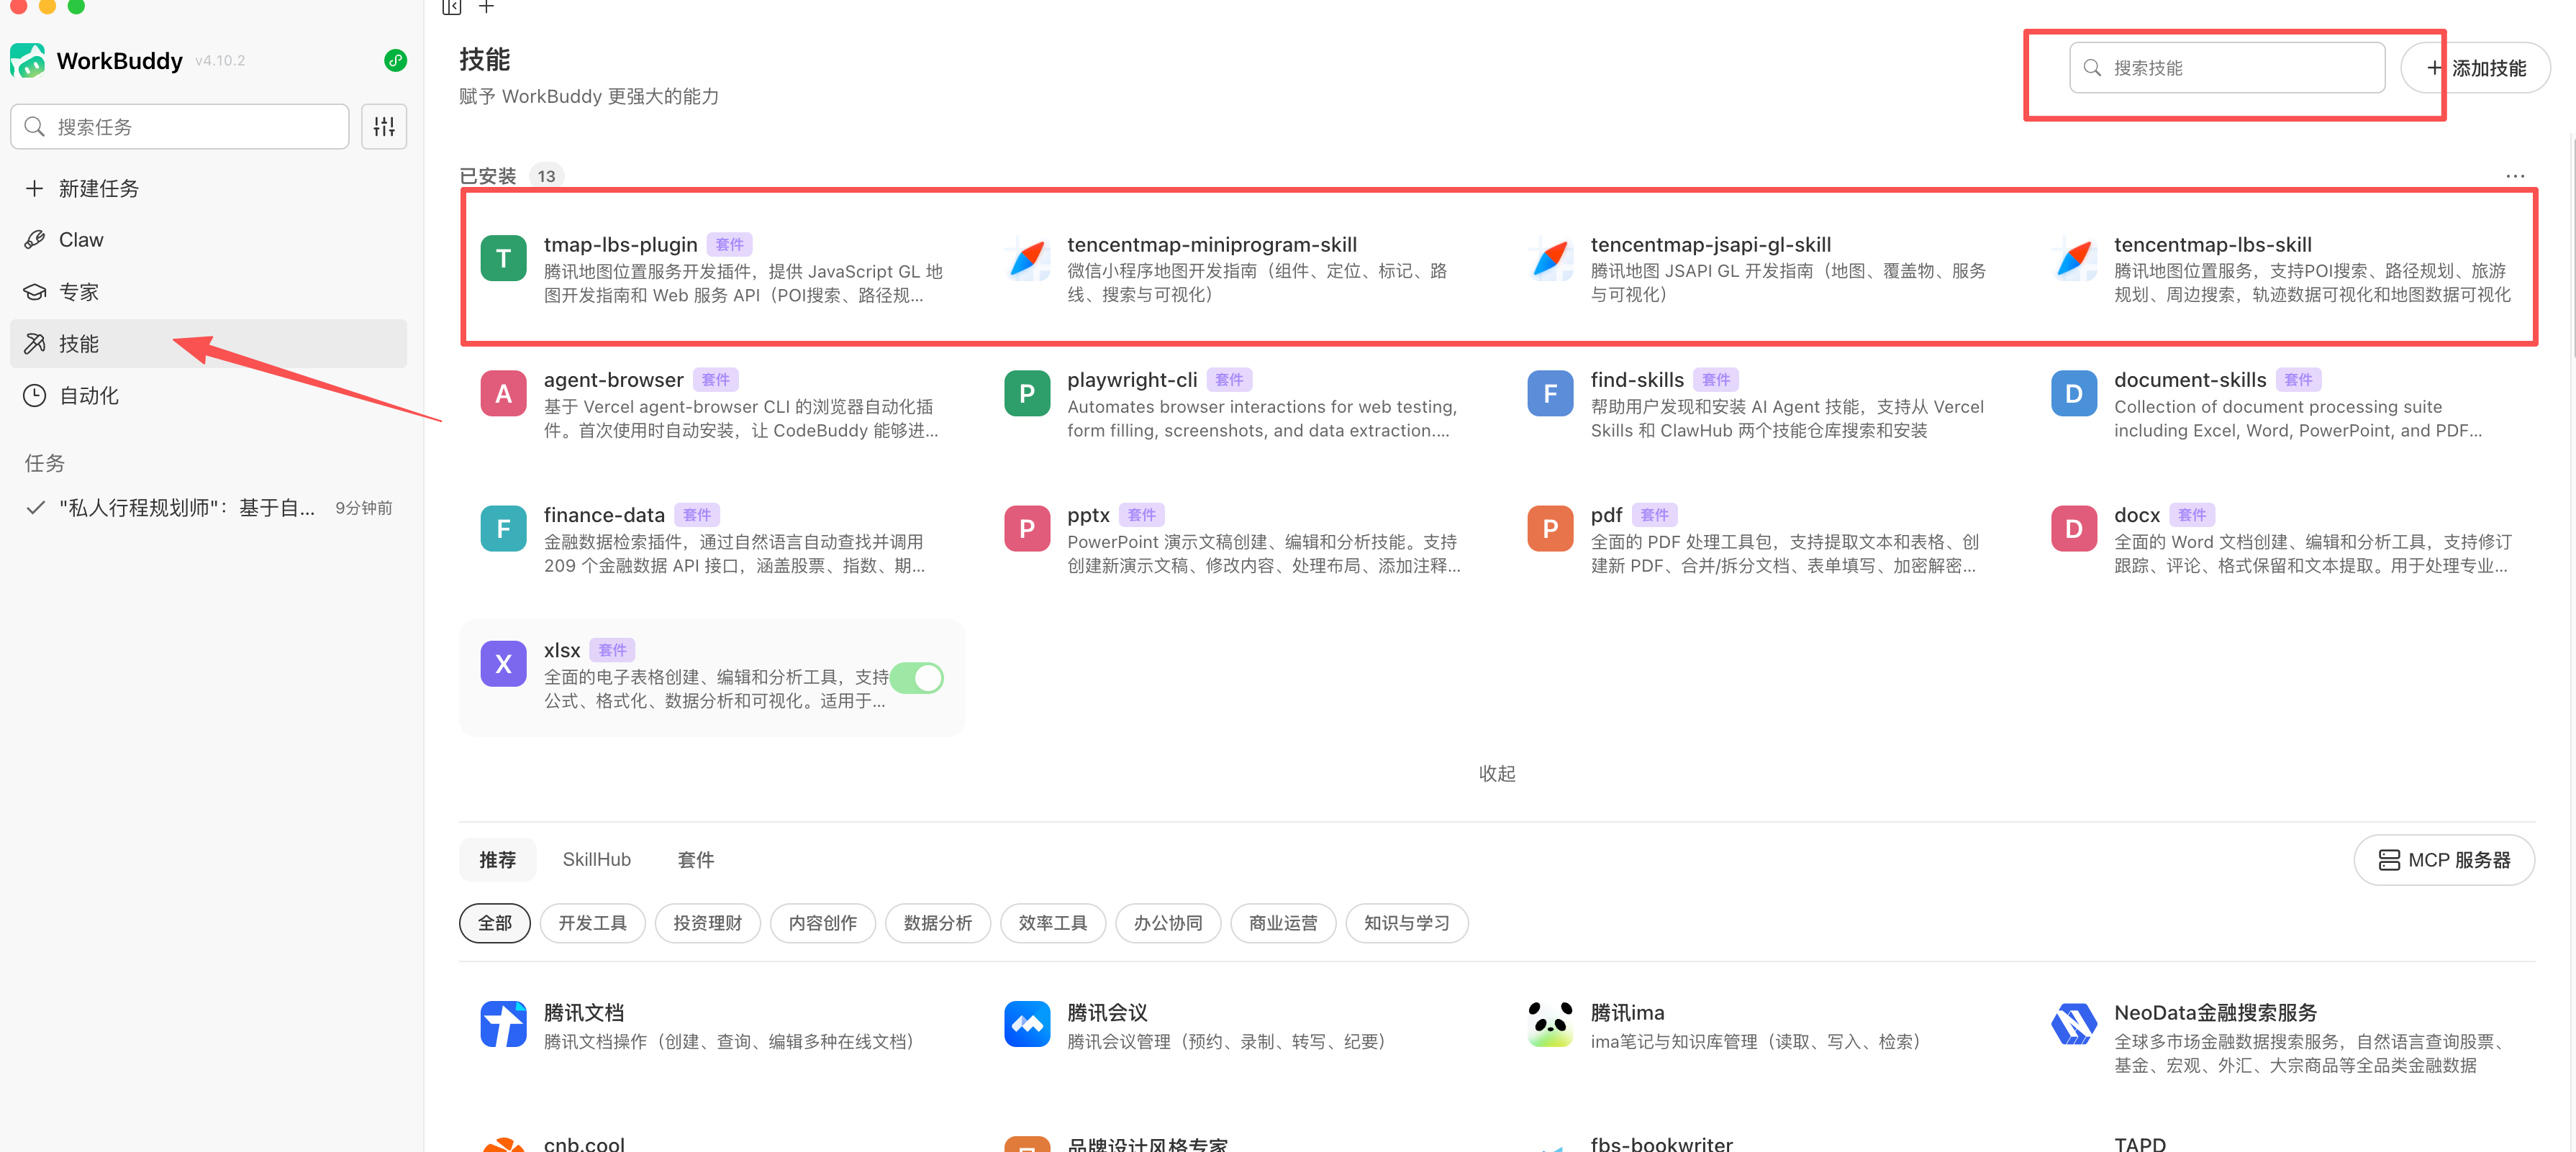Viewport: 2576px width, 1152px height.
Task: Open the playwright-cli green P icon
Action: pos(1027,393)
